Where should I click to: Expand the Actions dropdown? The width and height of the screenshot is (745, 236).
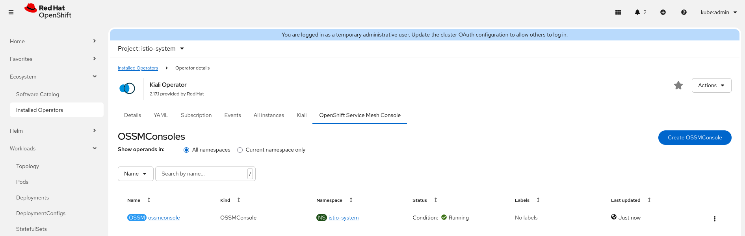(711, 85)
